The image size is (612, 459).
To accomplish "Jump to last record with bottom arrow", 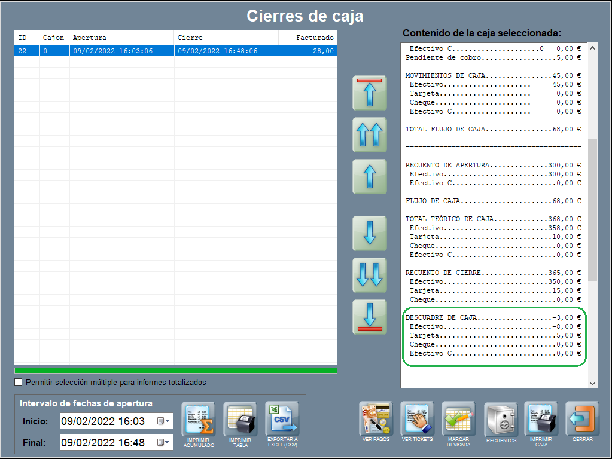I will (369, 316).
